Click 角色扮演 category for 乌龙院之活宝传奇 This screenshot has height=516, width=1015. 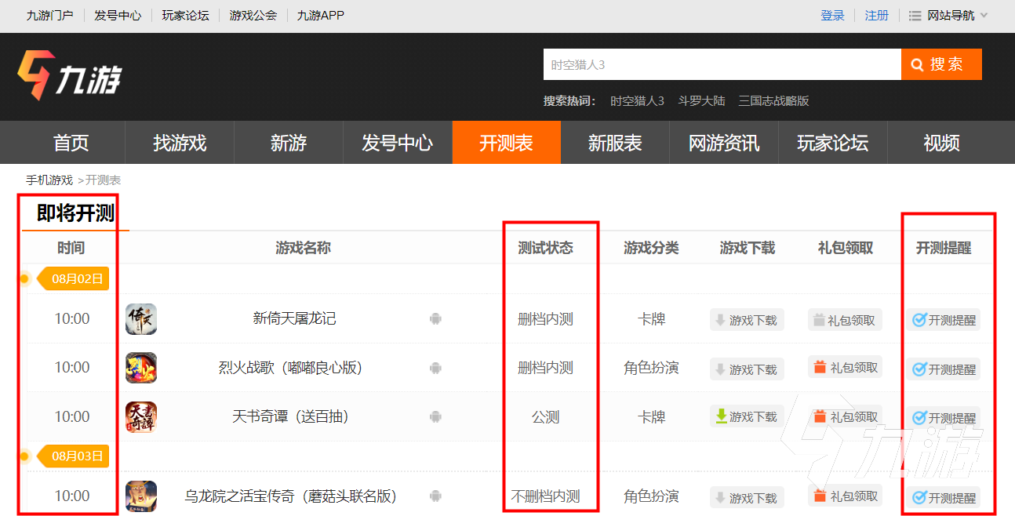click(x=652, y=496)
